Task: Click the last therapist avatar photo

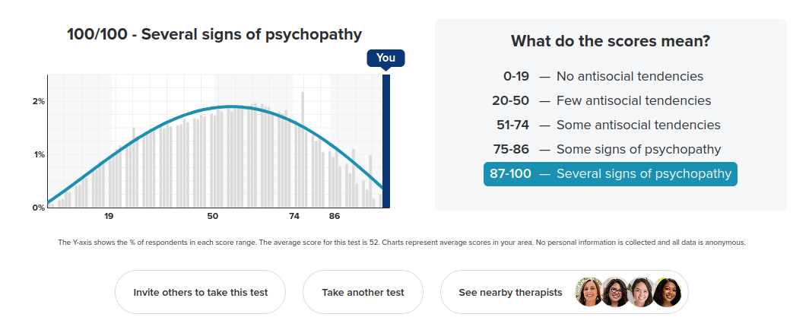Action: (x=666, y=292)
